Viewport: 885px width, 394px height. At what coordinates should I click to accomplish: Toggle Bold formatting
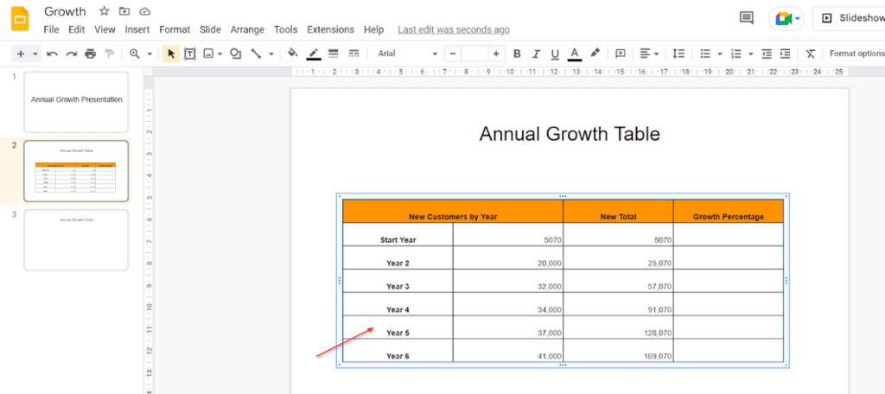tap(517, 54)
